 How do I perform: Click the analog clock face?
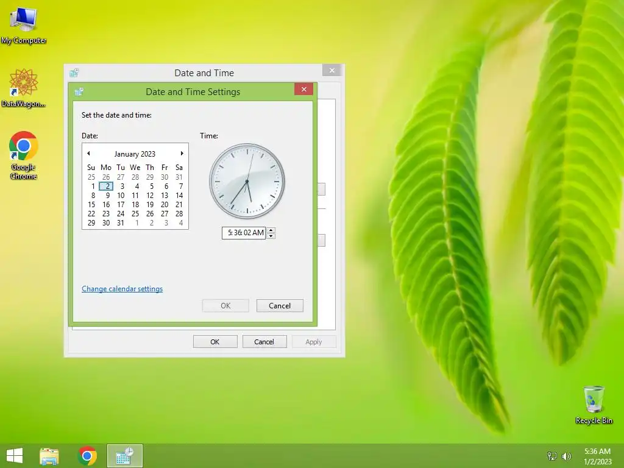[x=247, y=181]
